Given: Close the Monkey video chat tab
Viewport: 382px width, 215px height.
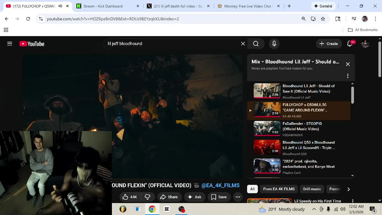Looking at the screenshot, I should (278, 6).
